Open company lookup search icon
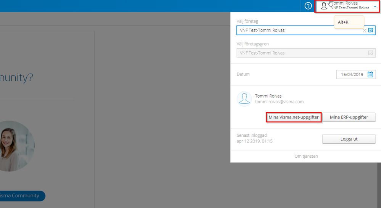 tap(371, 30)
